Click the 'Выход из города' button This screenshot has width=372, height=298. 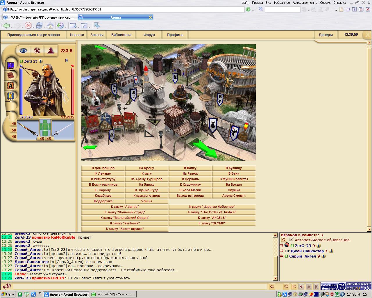[190, 196]
